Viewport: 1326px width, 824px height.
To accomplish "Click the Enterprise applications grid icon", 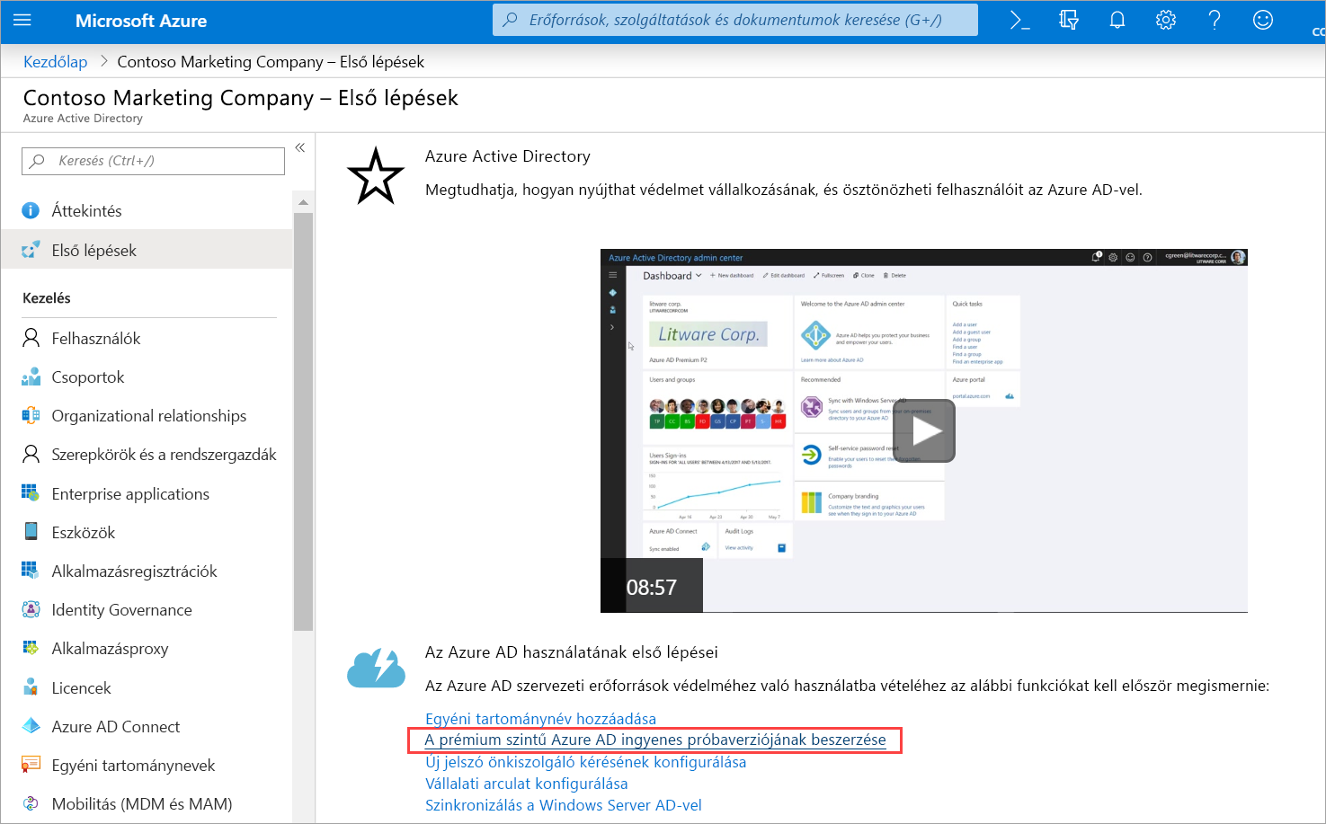I will (x=31, y=492).
